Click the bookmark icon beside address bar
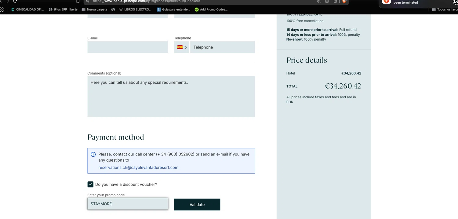 click(x=78, y=1)
